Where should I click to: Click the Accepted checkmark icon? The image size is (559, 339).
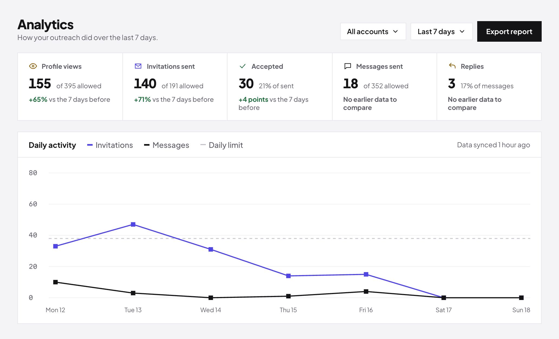click(243, 66)
